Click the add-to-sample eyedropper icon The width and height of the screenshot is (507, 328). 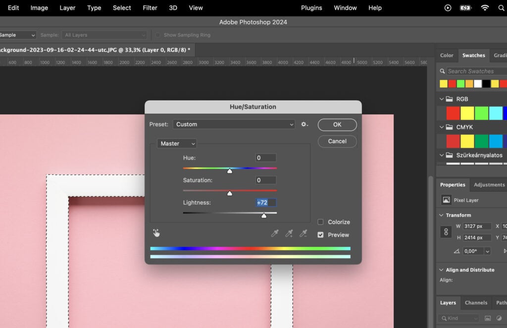pyautogui.click(x=289, y=233)
